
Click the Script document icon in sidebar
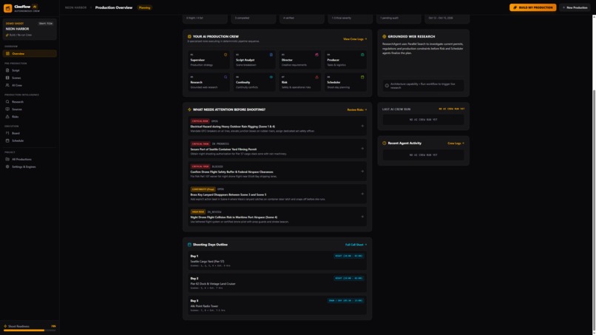tap(7, 70)
